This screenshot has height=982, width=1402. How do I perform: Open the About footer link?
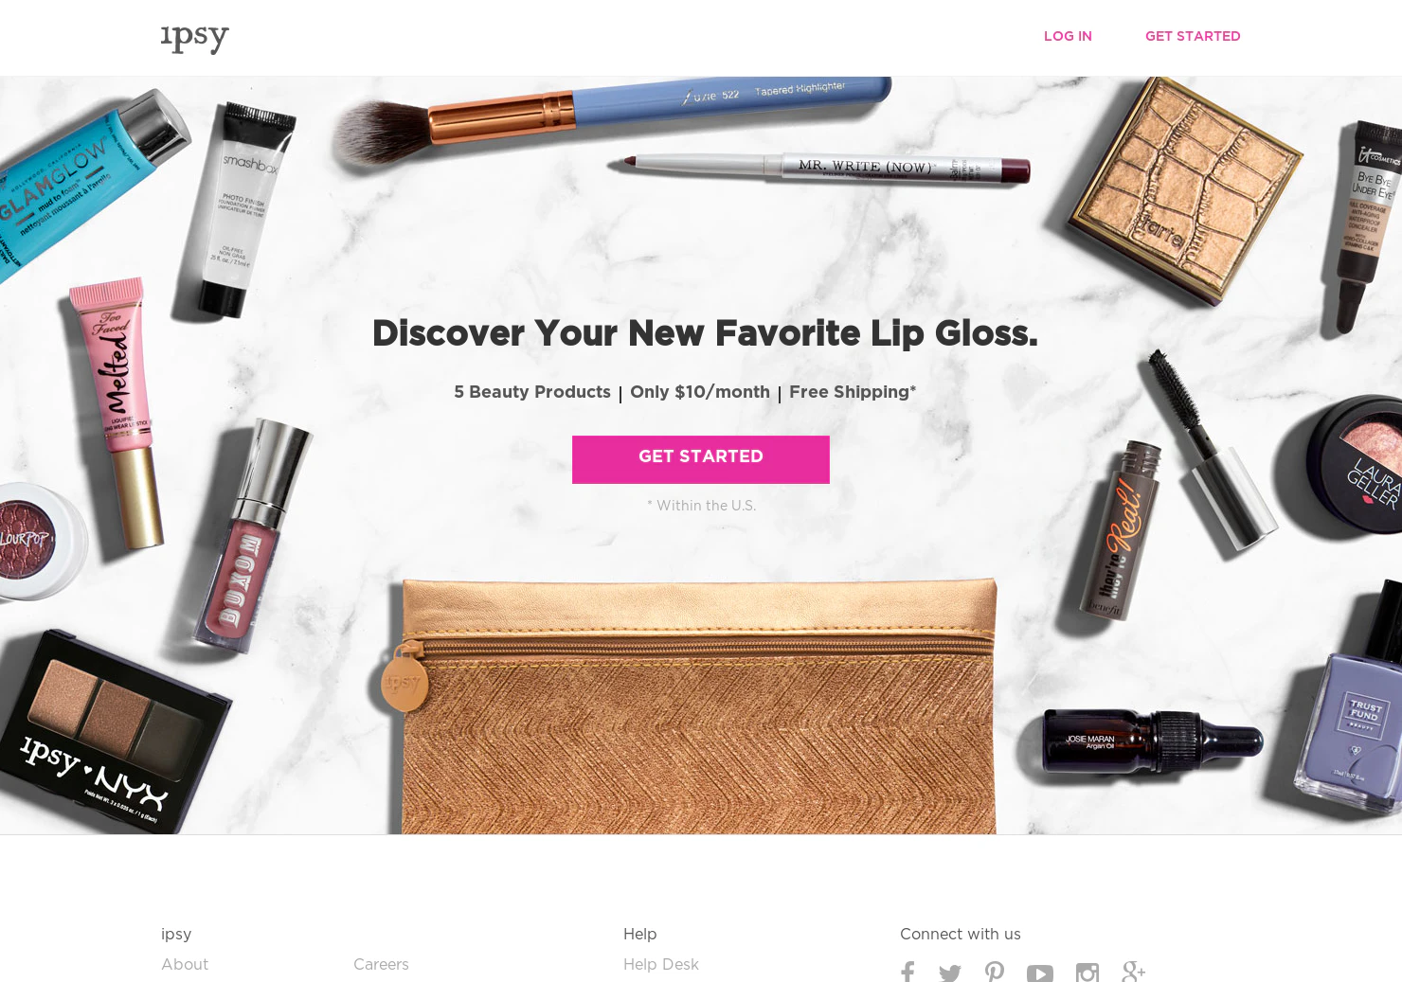[185, 964]
